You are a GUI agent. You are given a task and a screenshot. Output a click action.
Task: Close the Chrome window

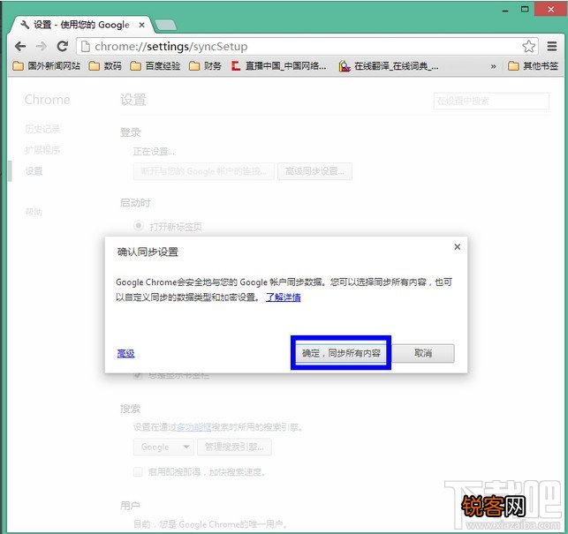tap(550, 10)
